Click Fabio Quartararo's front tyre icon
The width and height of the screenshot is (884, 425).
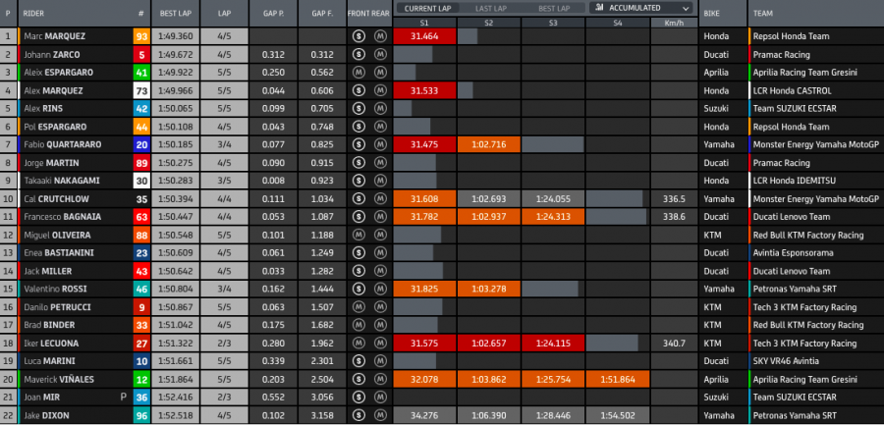[359, 145]
